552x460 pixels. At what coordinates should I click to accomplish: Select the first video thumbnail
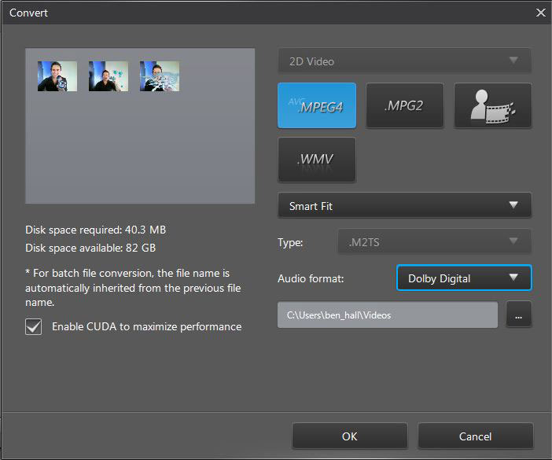click(x=57, y=76)
